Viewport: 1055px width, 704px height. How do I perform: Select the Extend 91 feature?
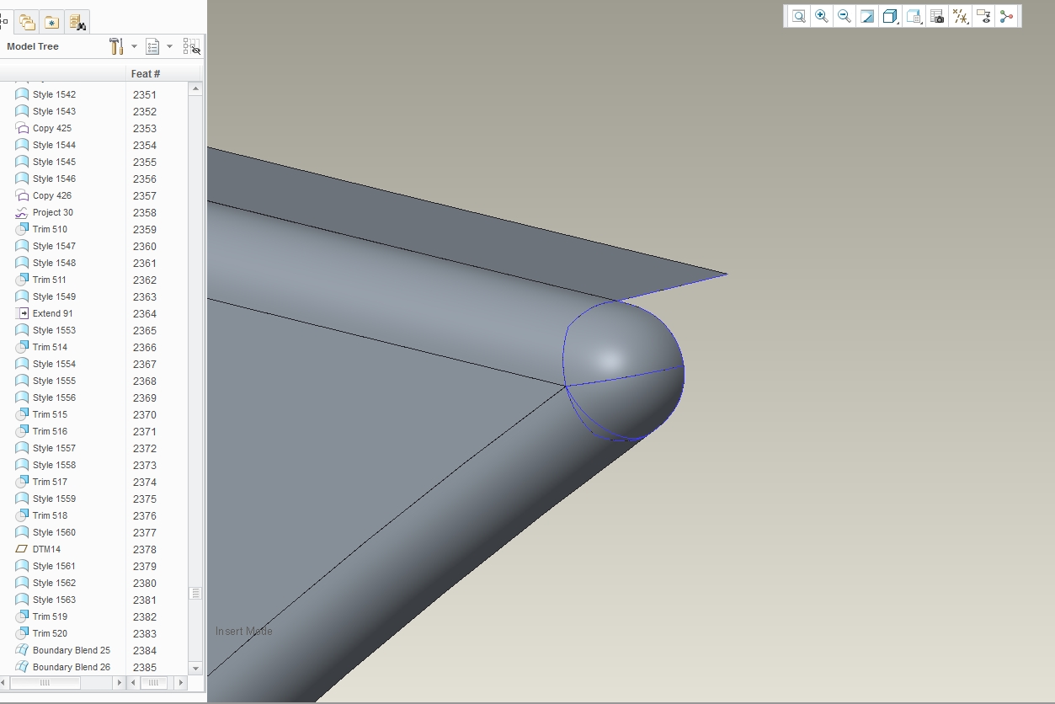click(x=53, y=313)
